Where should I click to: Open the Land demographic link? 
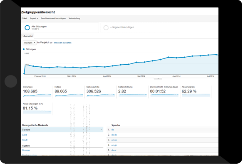pyautogui.click(x=25, y=135)
